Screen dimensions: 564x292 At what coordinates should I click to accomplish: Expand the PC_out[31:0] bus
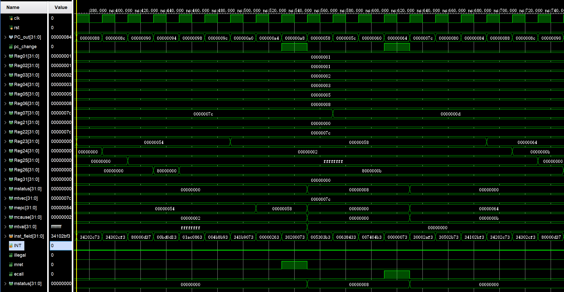[5, 37]
